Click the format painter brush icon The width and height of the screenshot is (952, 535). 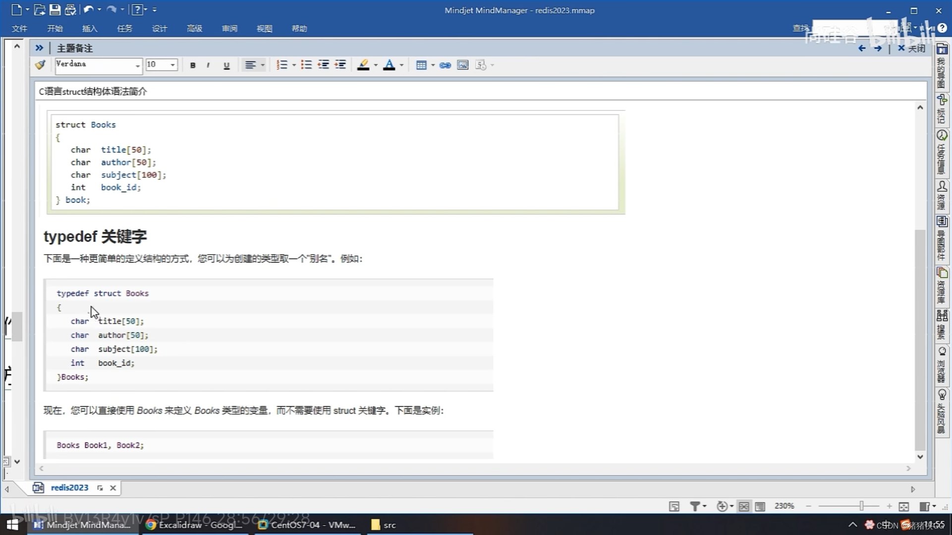(x=40, y=65)
